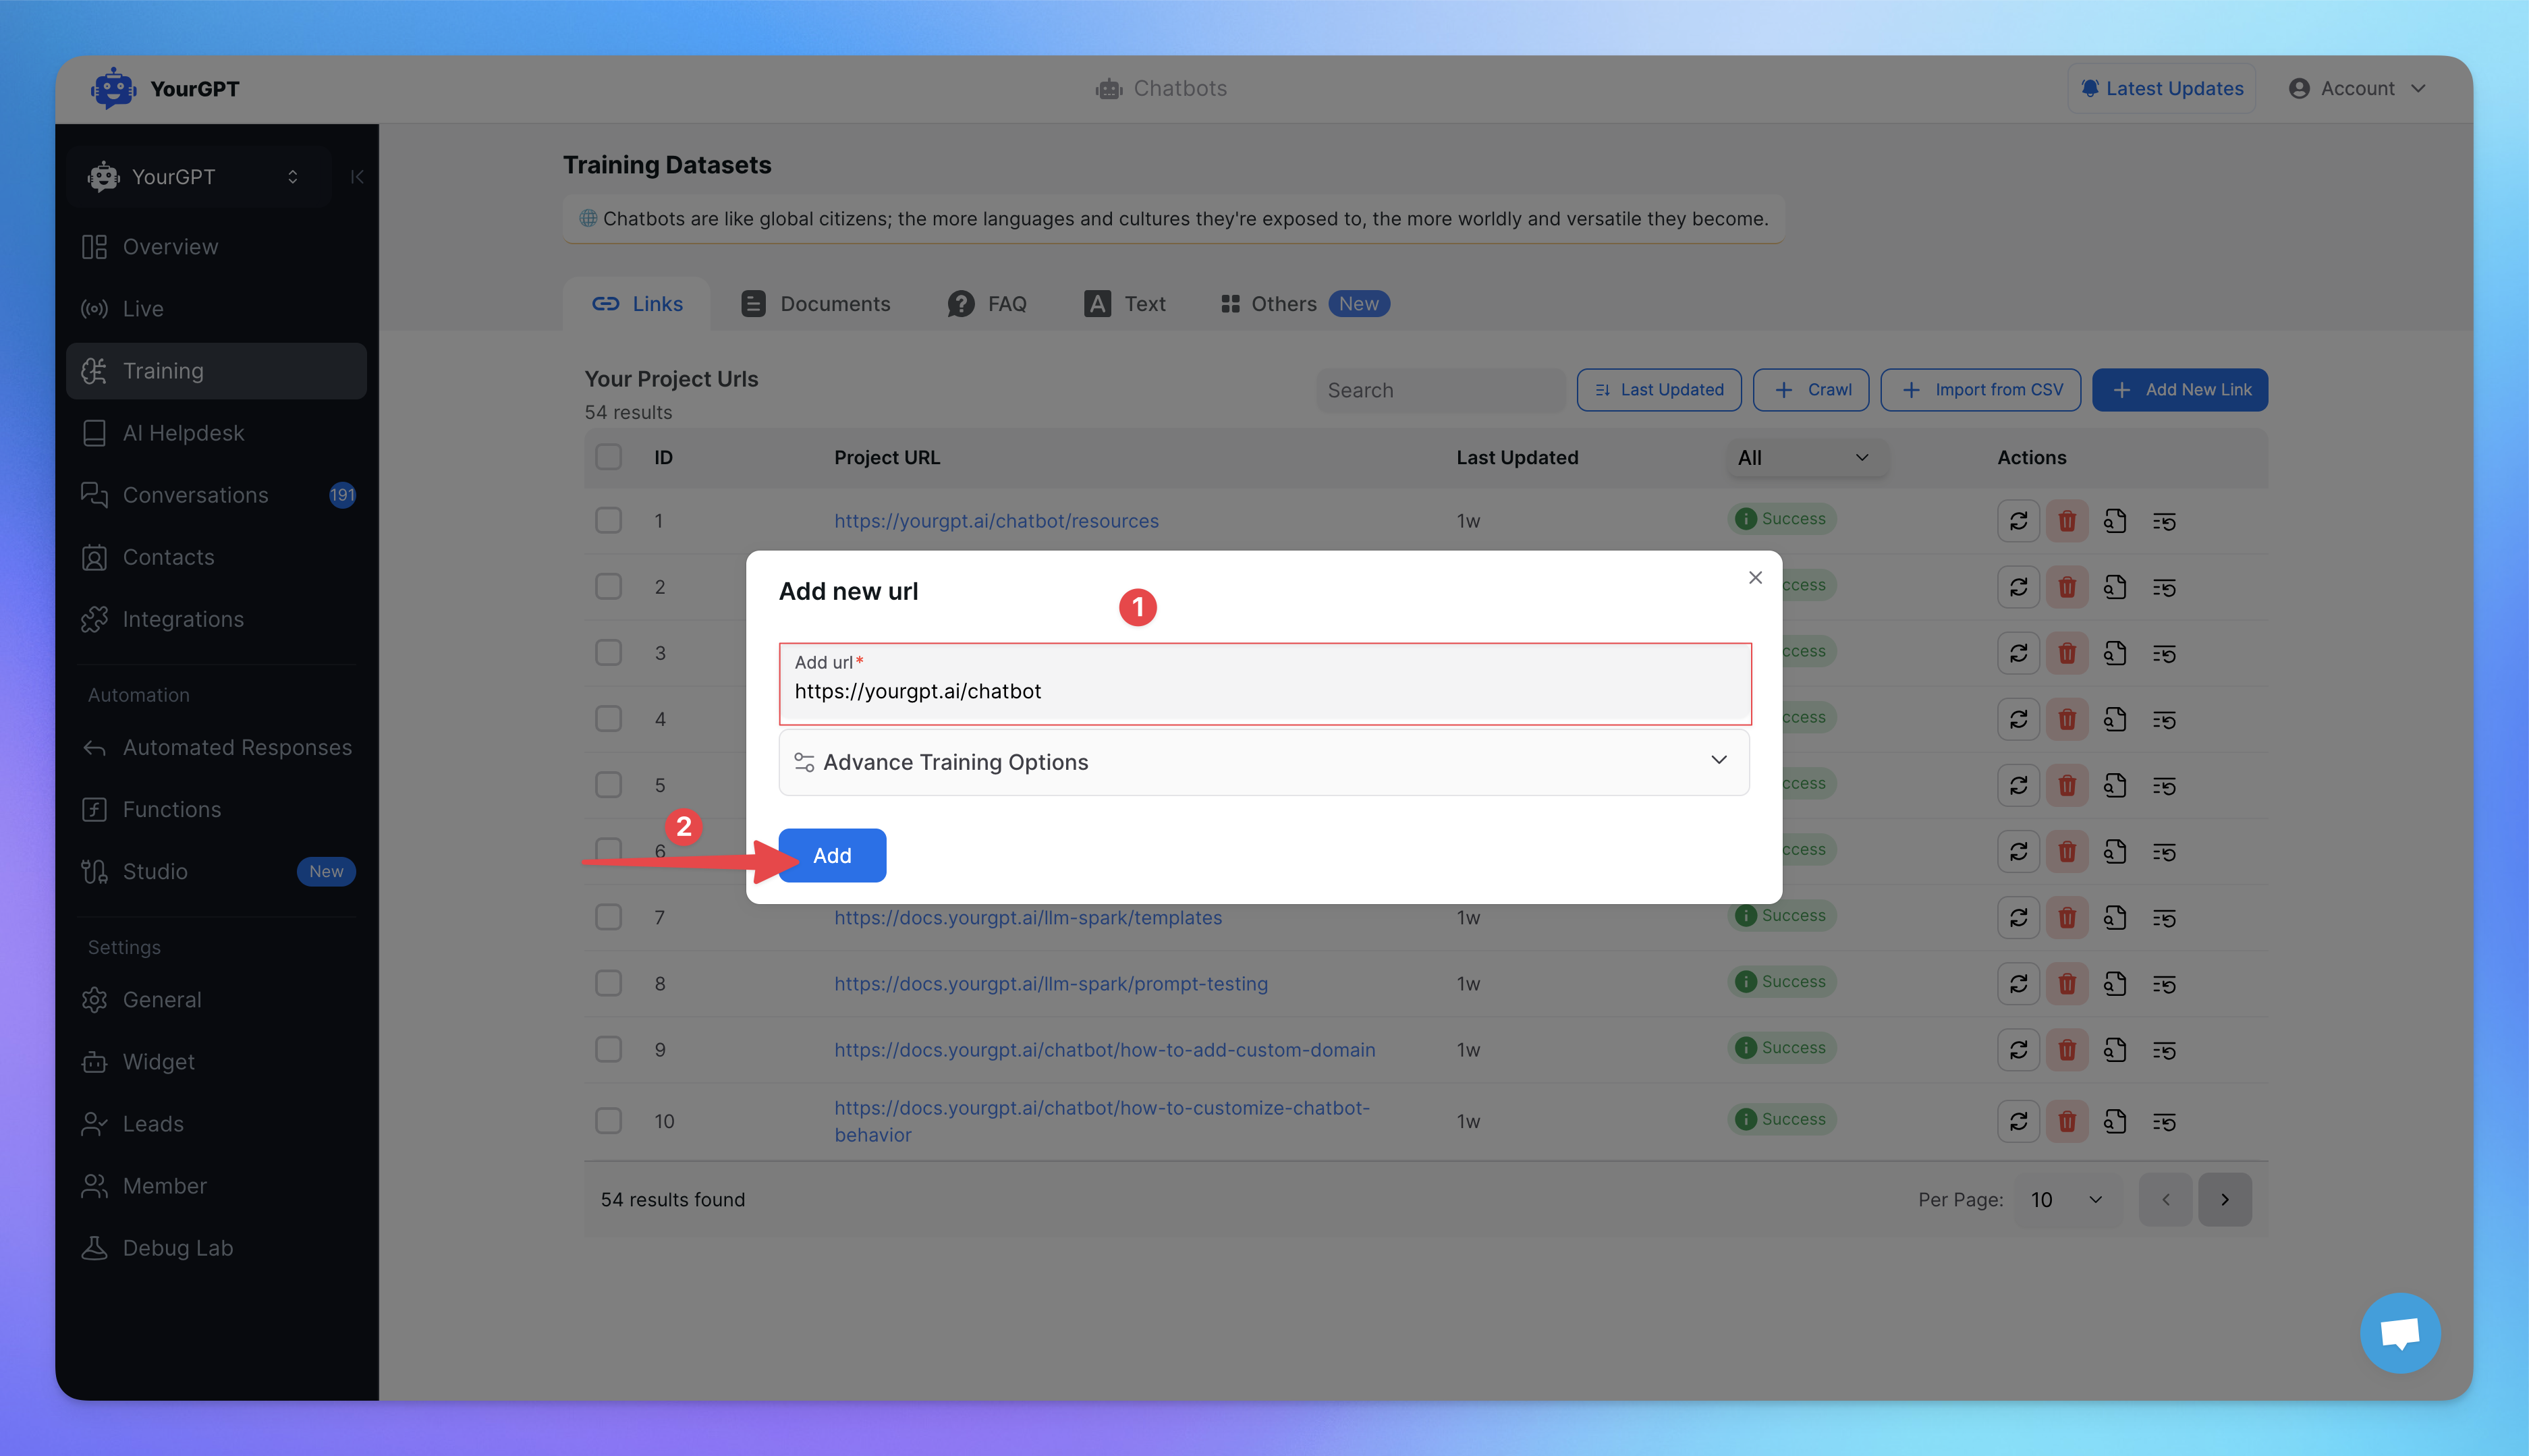Expand Advance Training Options
The width and height of the screenshot is (2529, 1456).
coord(1264,762)
